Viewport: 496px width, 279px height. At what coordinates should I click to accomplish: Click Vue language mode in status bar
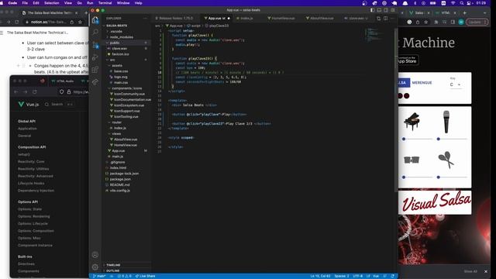pos(376,276)
